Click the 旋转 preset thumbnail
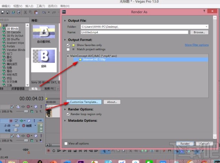This screenshot has height=163, width=220. pyautogui.click(x=44, y=56)
